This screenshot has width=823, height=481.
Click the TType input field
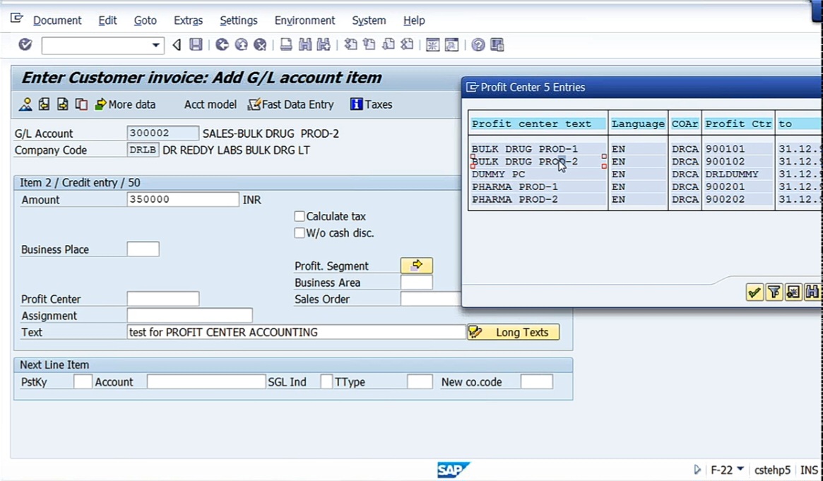coord(420,382)
